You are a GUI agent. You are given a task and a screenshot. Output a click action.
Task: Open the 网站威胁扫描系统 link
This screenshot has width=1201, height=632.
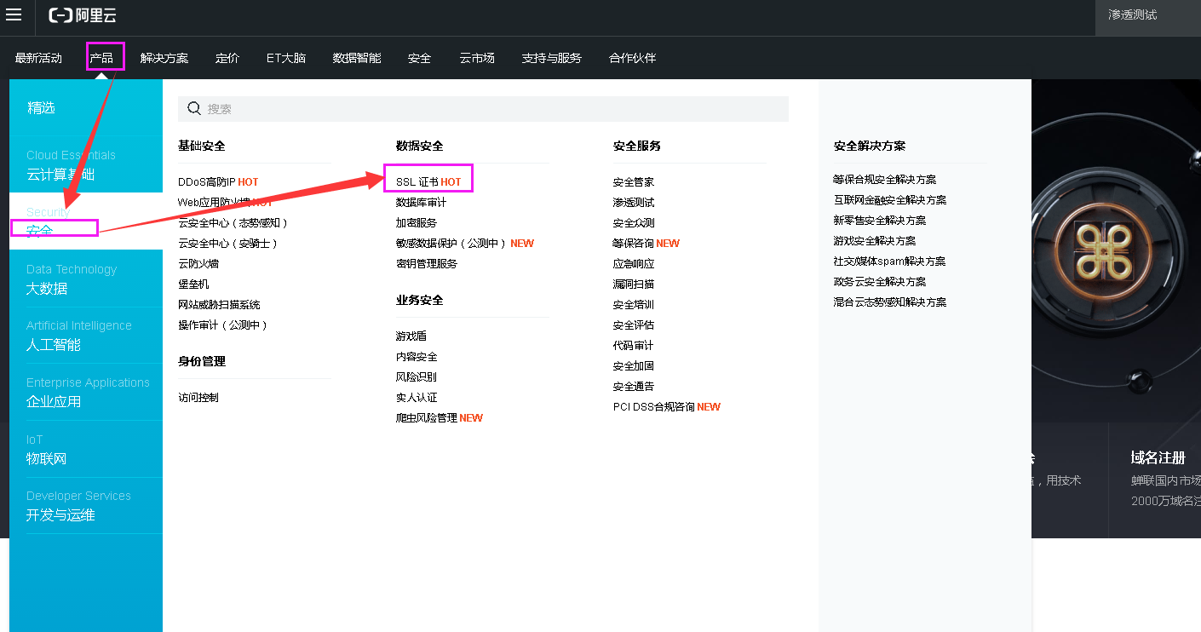219,305
